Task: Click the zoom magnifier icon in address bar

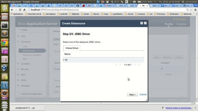Action: click(x=187, y=10)
